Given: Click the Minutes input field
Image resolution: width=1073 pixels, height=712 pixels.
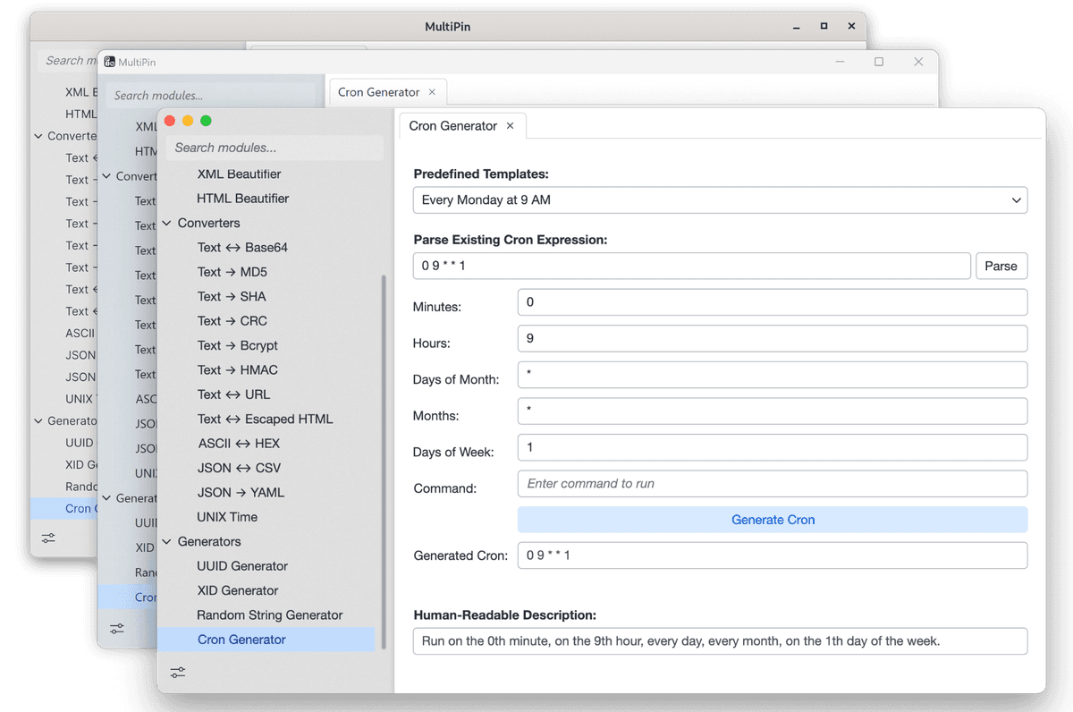Looking at the screenshot, I should tap(773, 302).
